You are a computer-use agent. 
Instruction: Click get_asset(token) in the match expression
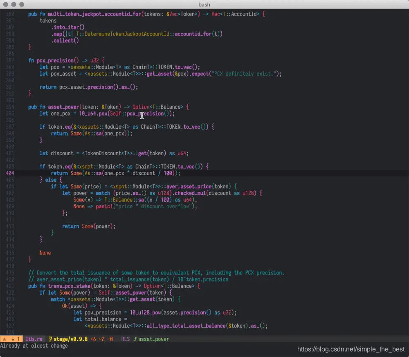152,299
